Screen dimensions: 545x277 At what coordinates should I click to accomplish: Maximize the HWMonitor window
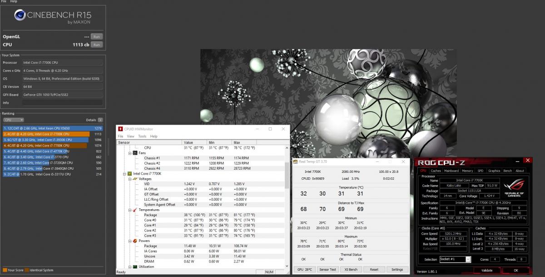[x=271, y=129]
